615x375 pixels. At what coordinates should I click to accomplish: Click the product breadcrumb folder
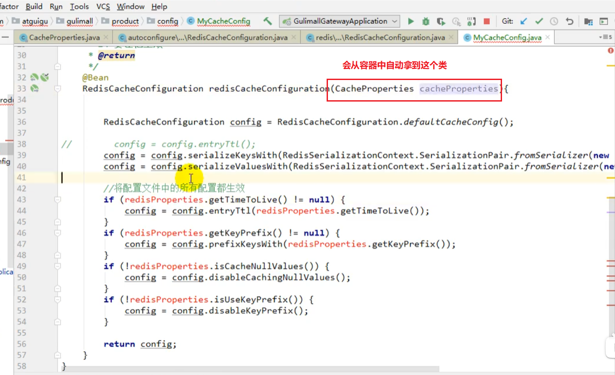[120, 21]
